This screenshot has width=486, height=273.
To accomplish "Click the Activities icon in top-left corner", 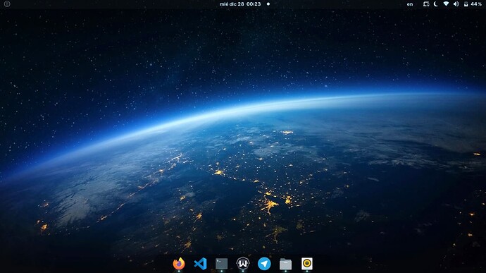I will point(7,4).
